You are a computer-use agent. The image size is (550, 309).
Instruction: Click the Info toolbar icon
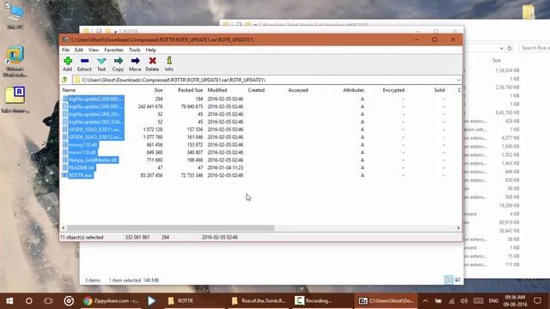point(169,64)
